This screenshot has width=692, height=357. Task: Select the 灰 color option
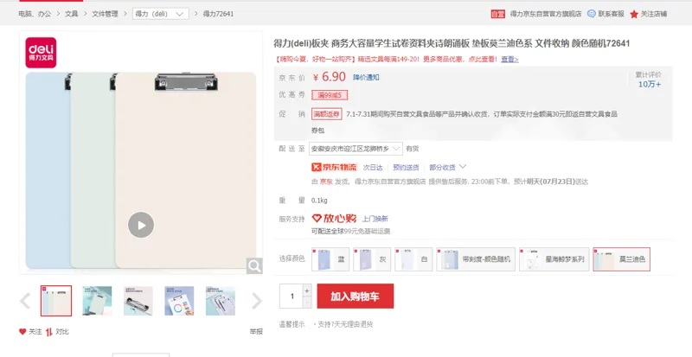point(372,259)
